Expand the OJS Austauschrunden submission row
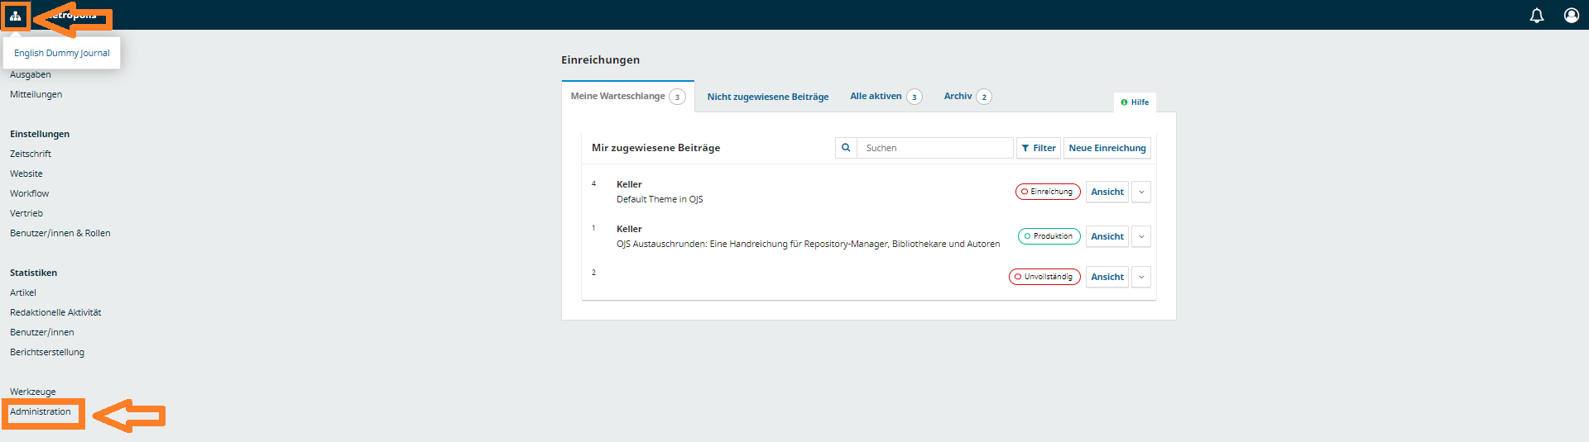The width and height of the screenshot is (1589, 442). (1141, 236)
